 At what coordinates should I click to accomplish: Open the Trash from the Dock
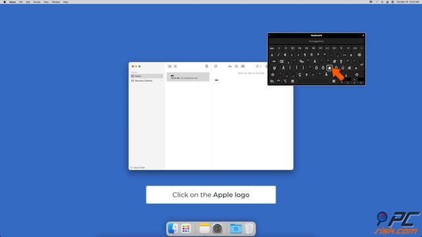[x=249, y=228]
